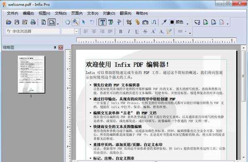The width and height of the screenshot is (248, 162).
Task: Click the delete page icon with red X
Action: click(x=222, y=22)
